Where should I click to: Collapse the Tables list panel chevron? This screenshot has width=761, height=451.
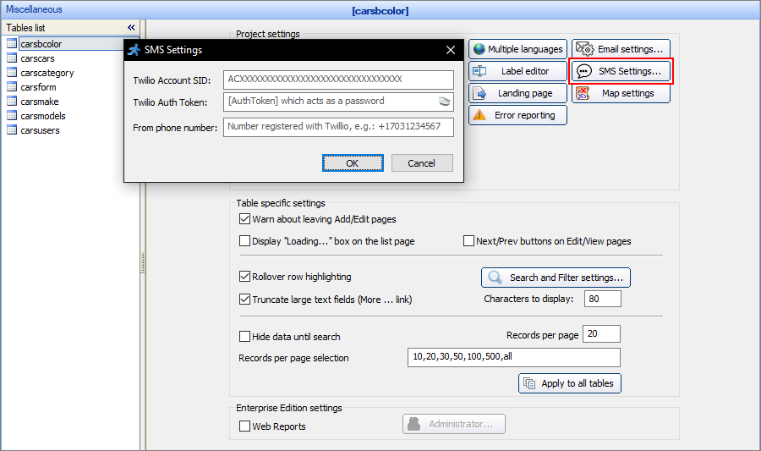point(131,28)
